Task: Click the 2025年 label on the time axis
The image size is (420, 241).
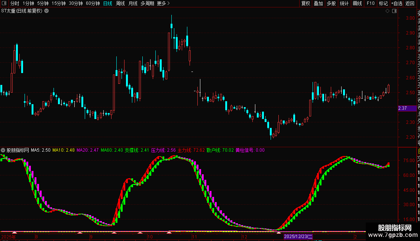Action: click(x=9, y=237)
